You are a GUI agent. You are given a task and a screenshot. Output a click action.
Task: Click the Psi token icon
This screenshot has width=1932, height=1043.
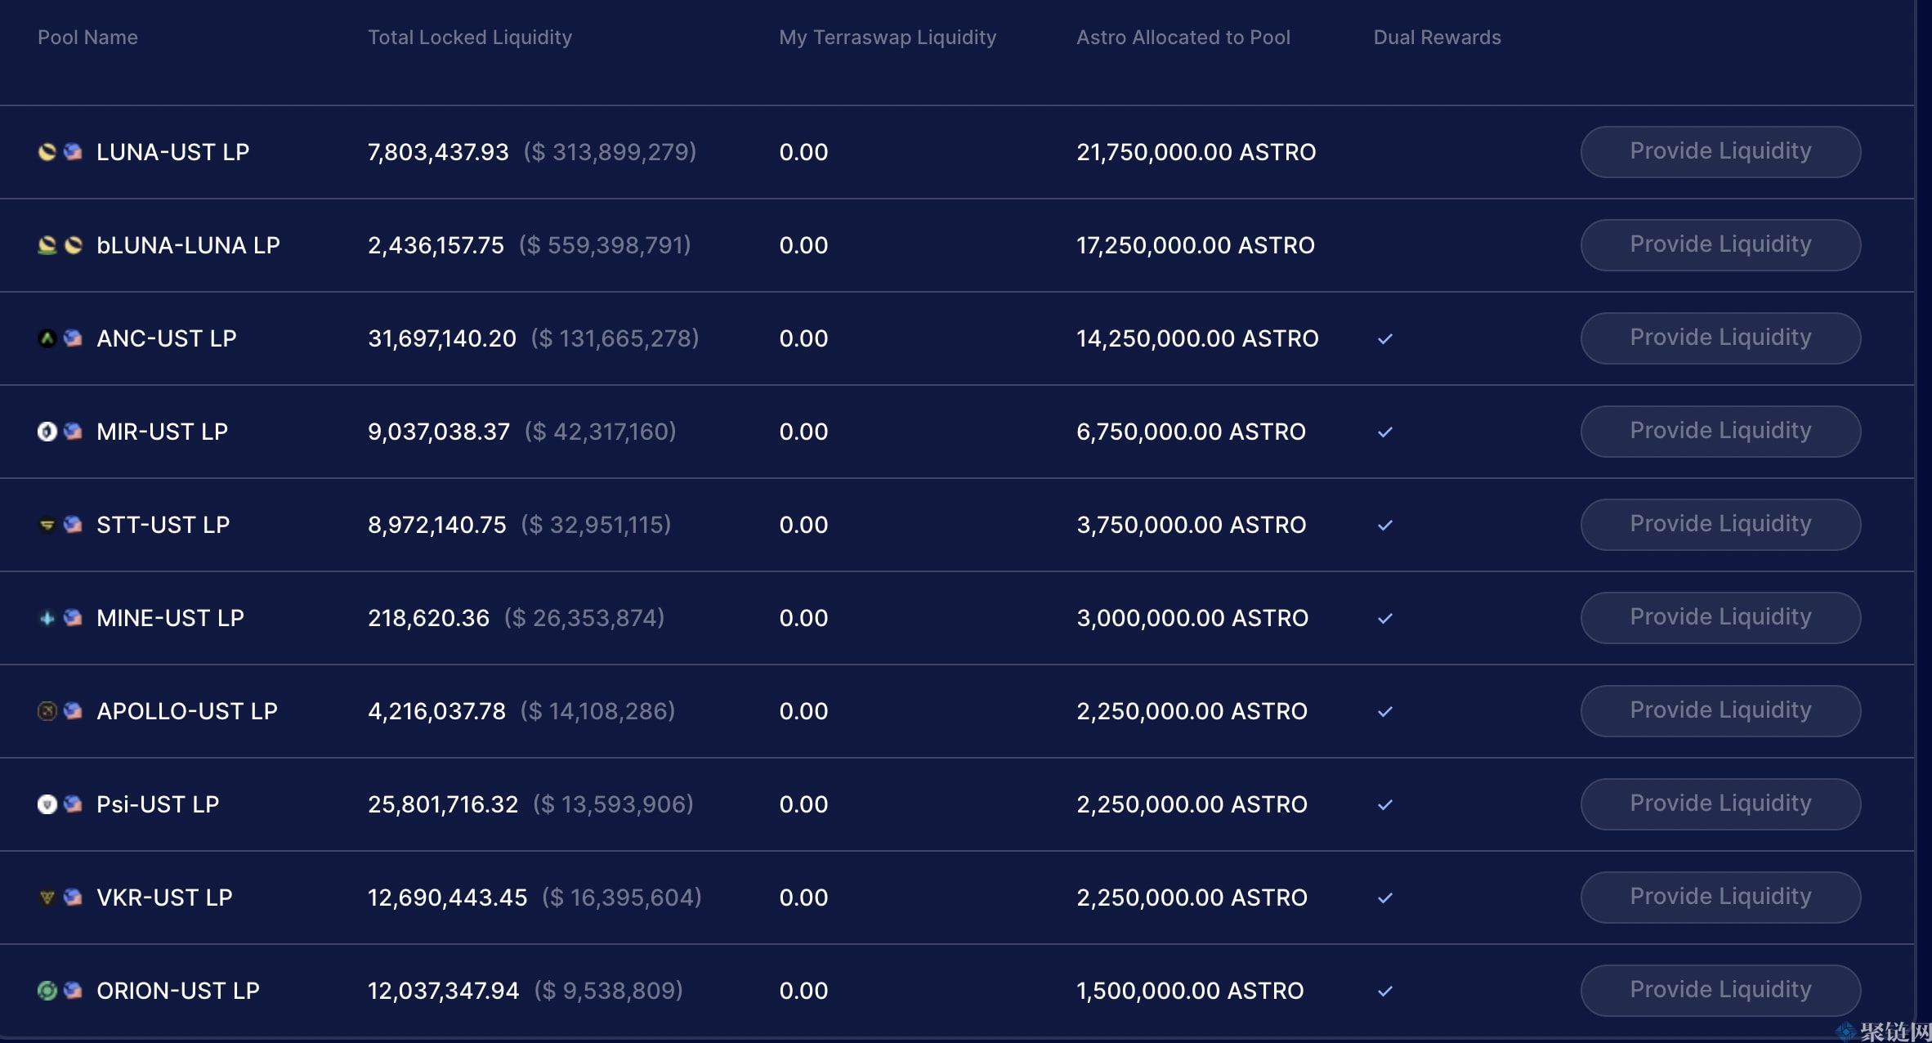click(47, 804)
